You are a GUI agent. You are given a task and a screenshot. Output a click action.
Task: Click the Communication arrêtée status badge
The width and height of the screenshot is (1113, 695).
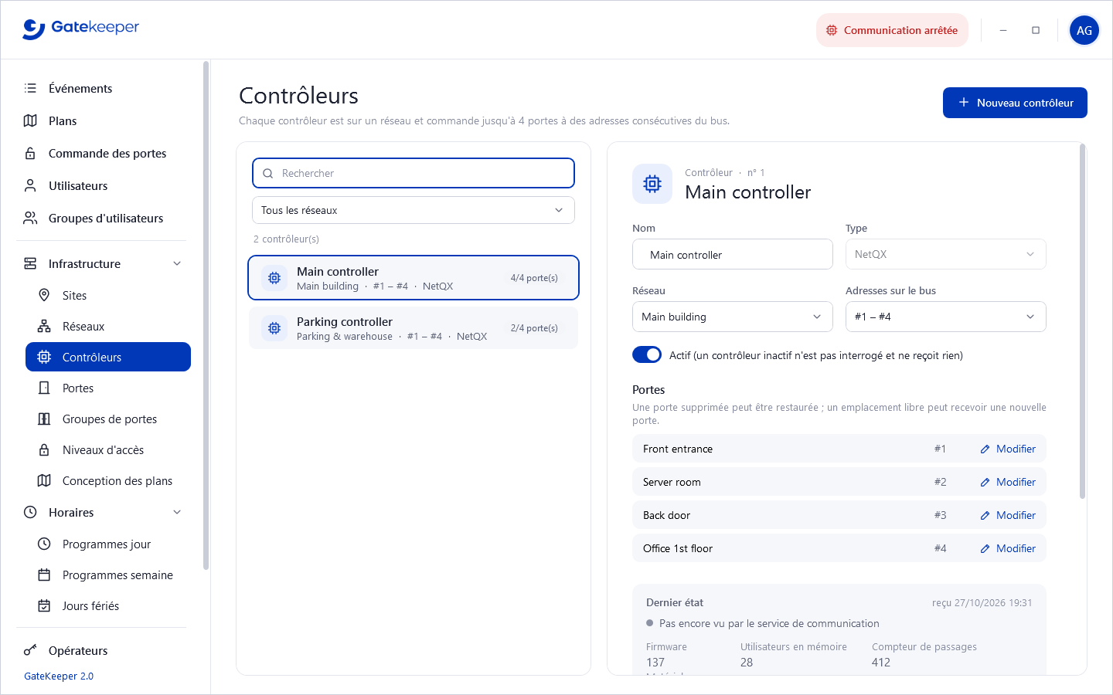pyautogui.click(x=892, y=30)
